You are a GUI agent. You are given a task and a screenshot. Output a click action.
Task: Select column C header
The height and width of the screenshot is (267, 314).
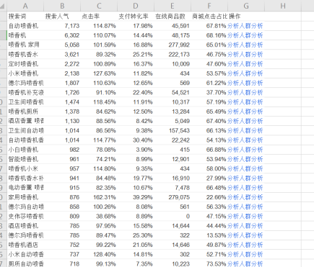tap(99, 6)
